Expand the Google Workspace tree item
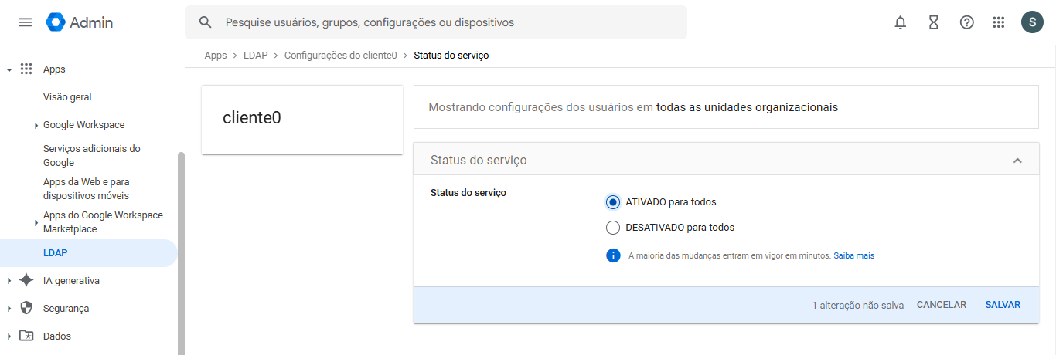The image size is (1056, 355). [36, 125]
